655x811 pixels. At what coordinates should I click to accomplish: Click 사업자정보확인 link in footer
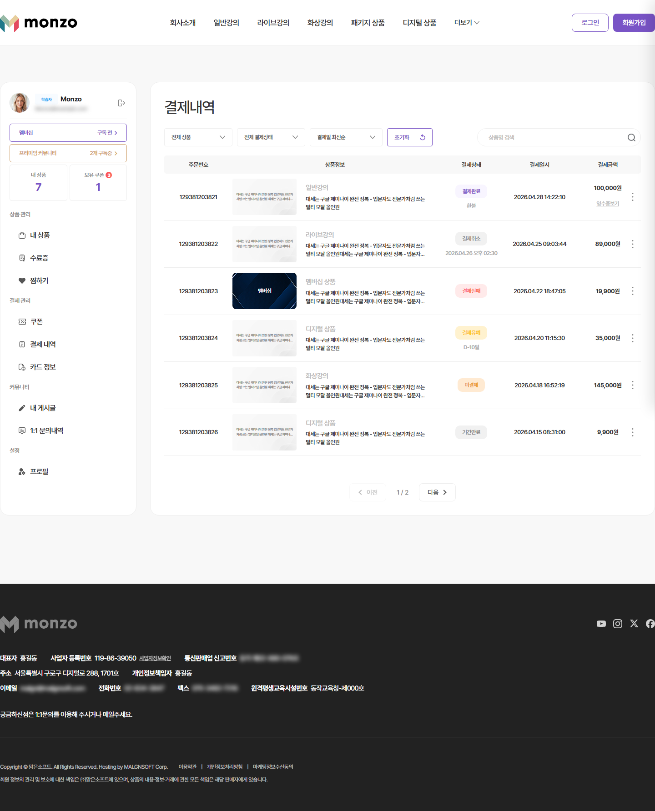(155, 658)
